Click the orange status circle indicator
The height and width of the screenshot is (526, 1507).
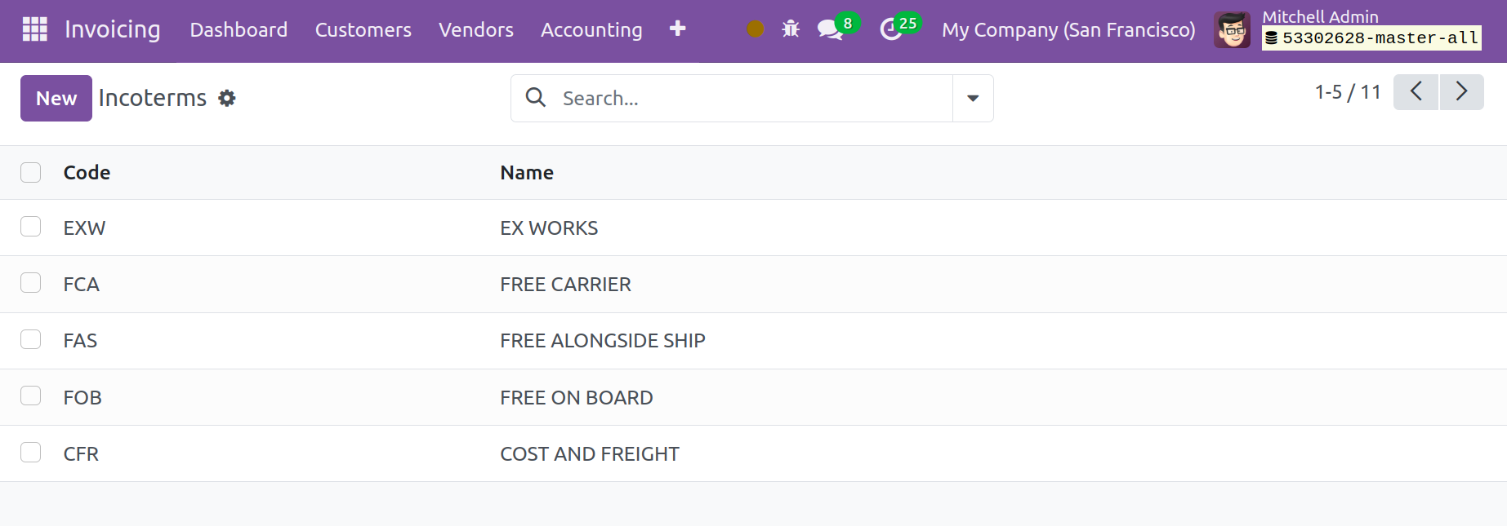point(756,29)
